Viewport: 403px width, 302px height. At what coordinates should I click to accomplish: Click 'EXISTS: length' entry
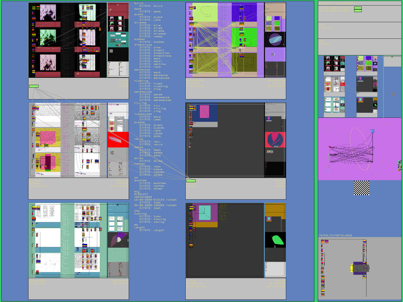(152, 230)
